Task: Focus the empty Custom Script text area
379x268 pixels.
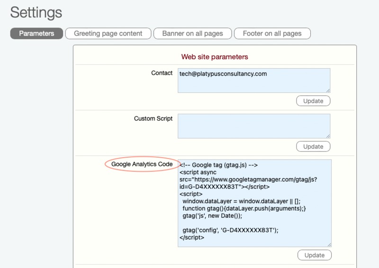Action: (254, 126)
